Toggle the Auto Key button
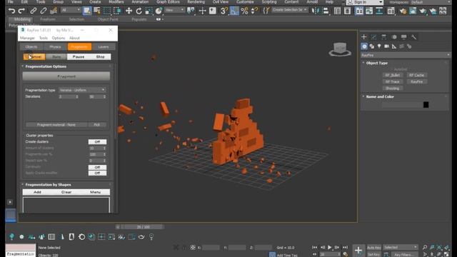This screenshot has width=457, height=257. (374, 248)
